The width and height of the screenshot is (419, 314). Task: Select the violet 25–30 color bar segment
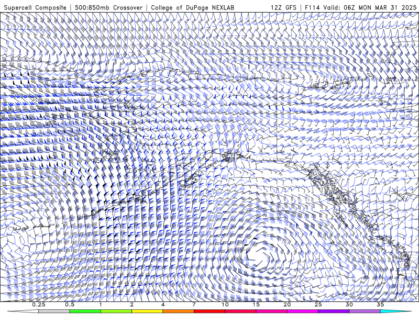point(334,311)
